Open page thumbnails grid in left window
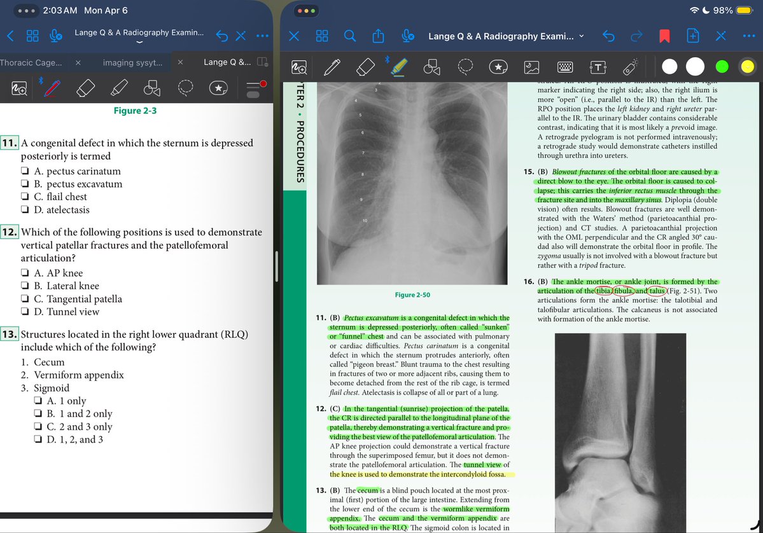The width and height of the screenshot is (763, 533). 32,36
